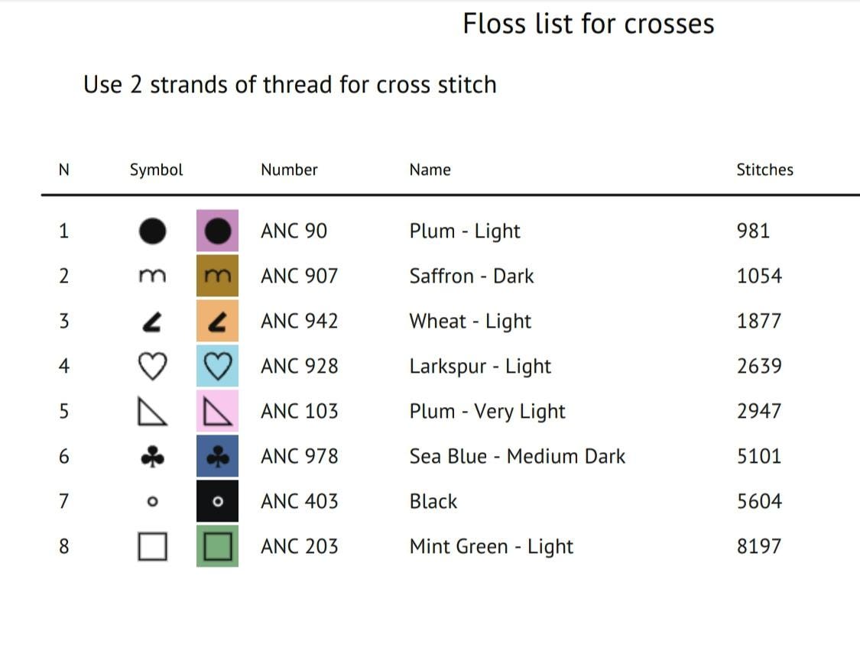Click the pale pink triangle swatch
Screen dimensions: 860x650
(217, 411)
